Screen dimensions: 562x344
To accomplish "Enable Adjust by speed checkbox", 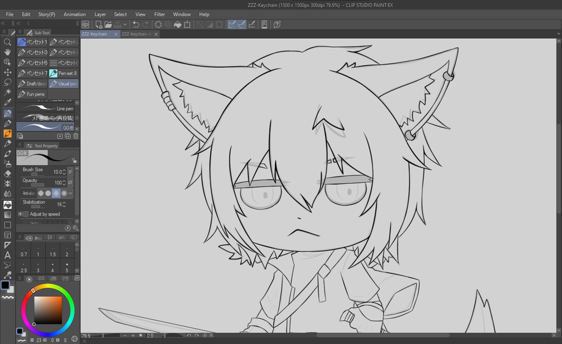I will coord(25,214).
